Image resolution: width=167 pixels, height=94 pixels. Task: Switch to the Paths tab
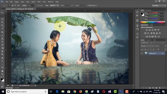point(154,40)
